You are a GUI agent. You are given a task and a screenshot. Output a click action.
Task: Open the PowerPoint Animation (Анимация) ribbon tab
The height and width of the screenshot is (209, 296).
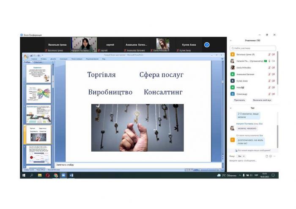63,59
